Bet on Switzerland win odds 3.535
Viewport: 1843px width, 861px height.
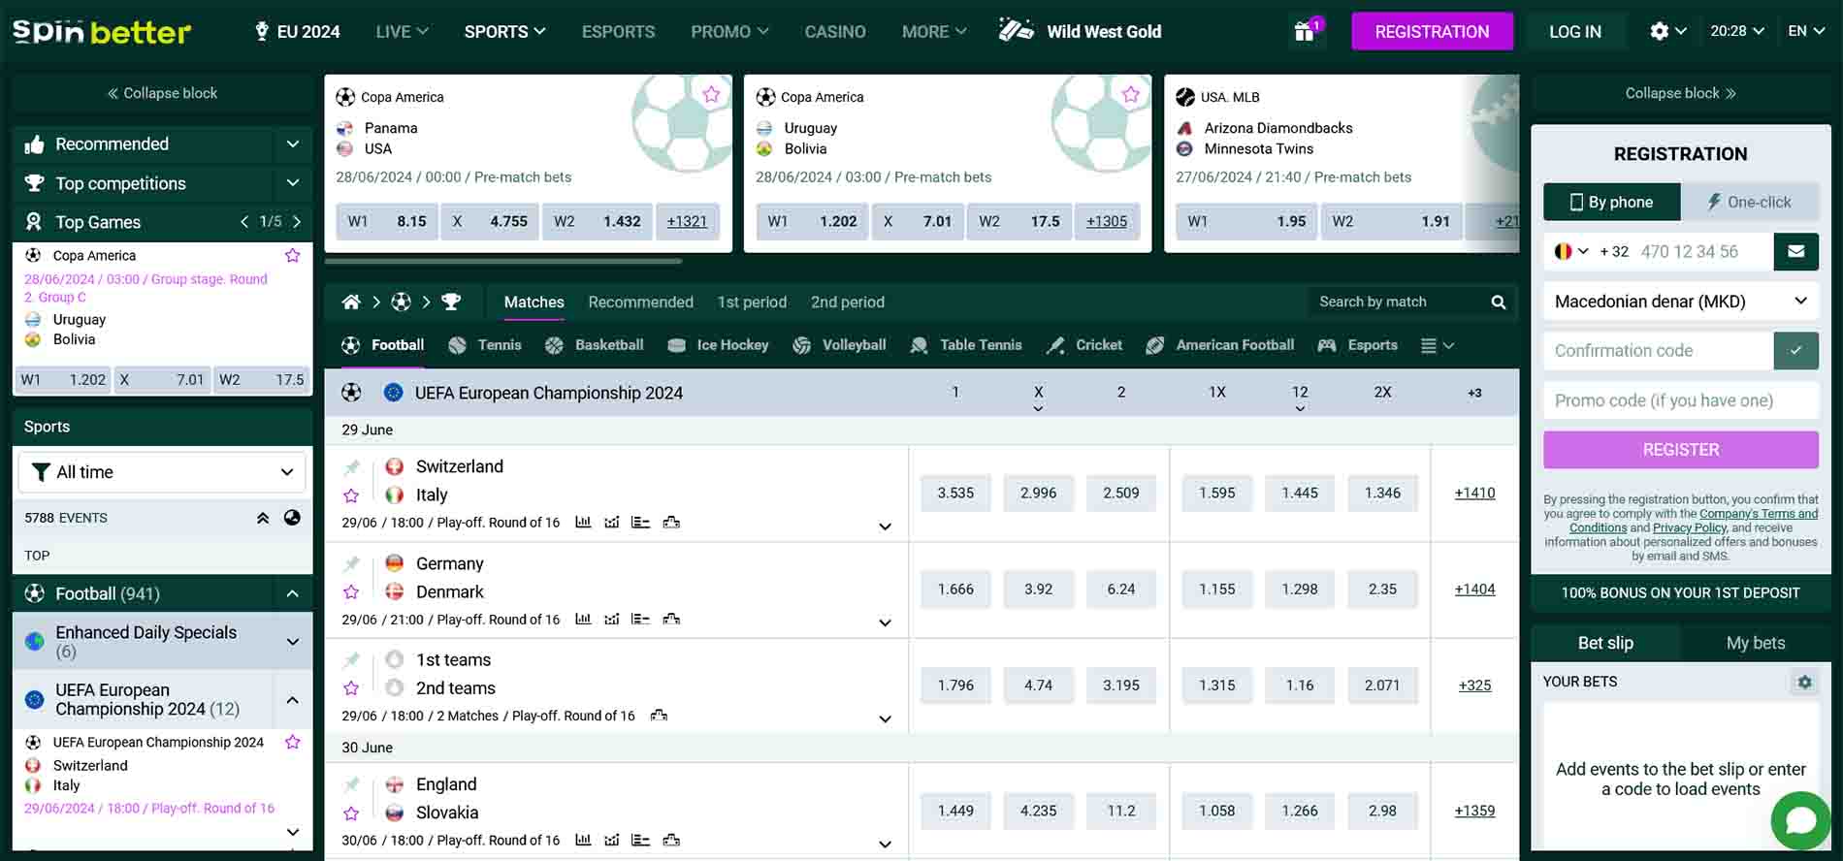[x=955, y=493]
